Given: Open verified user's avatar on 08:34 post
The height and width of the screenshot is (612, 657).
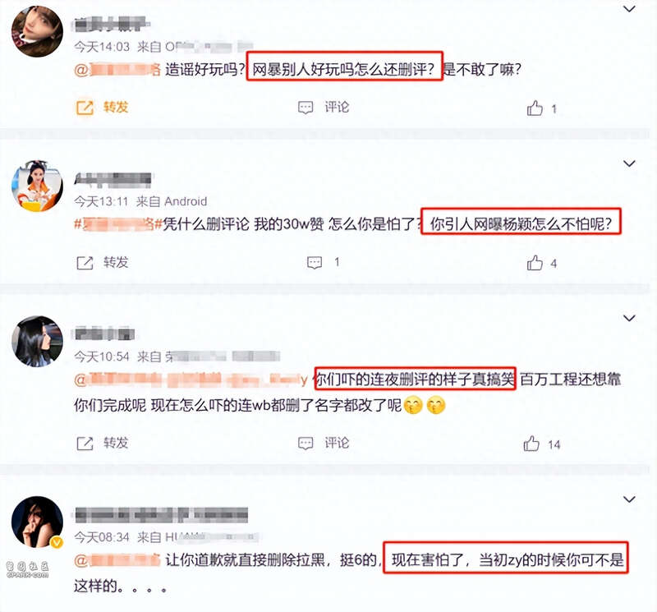Looking at the screenshot, I should [x=37, y=522].
